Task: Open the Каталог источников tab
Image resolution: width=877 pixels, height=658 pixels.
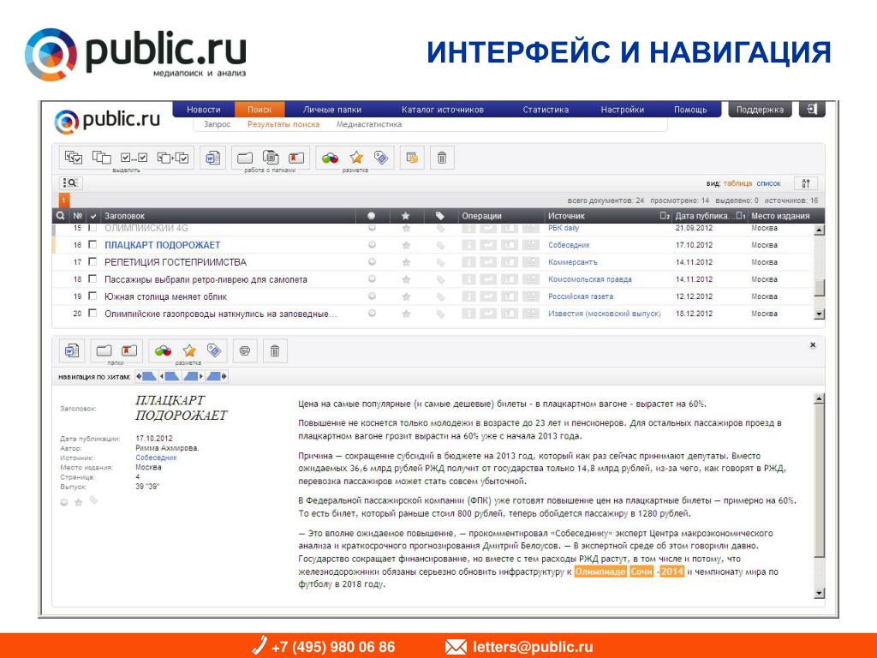Action: [443, 110]
